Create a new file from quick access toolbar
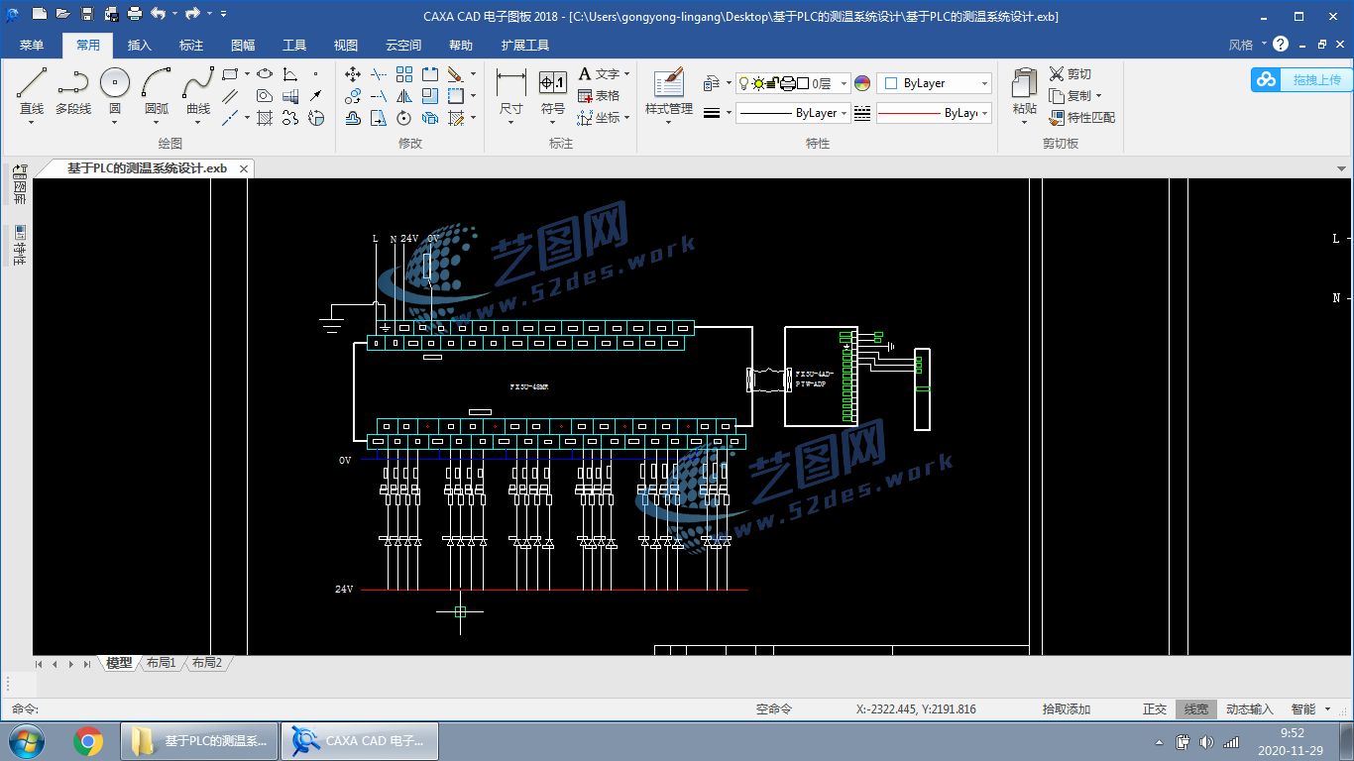 (40, 14)
